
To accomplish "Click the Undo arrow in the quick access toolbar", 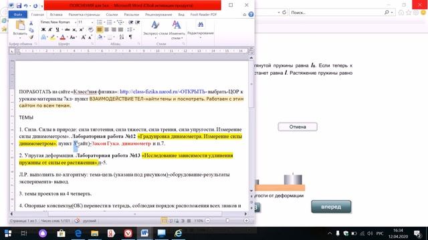I will [x=26, y=5].
